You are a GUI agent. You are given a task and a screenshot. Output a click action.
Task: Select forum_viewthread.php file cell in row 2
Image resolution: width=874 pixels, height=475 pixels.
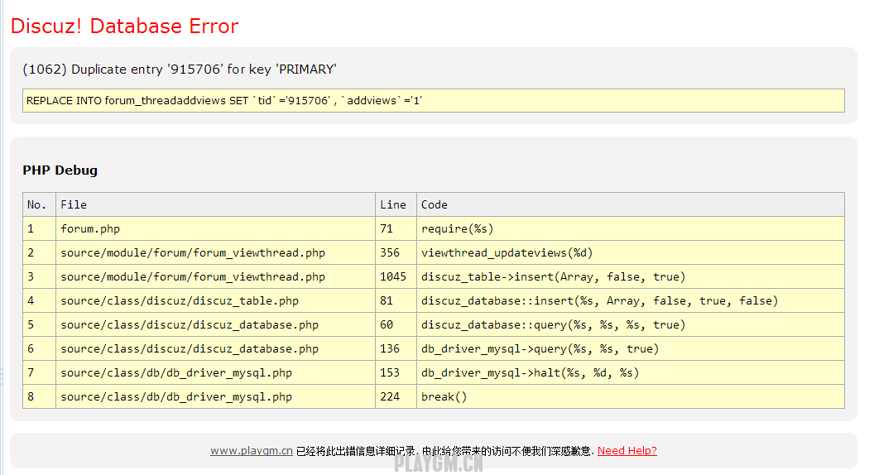pos(216,252)
